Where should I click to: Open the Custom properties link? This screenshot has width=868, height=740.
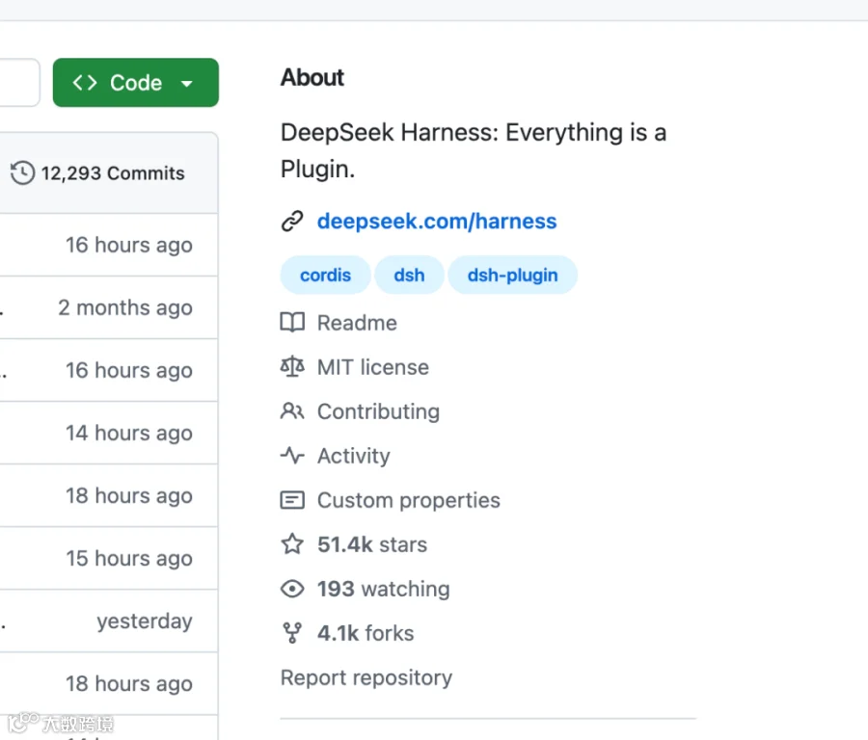(409, 500)
